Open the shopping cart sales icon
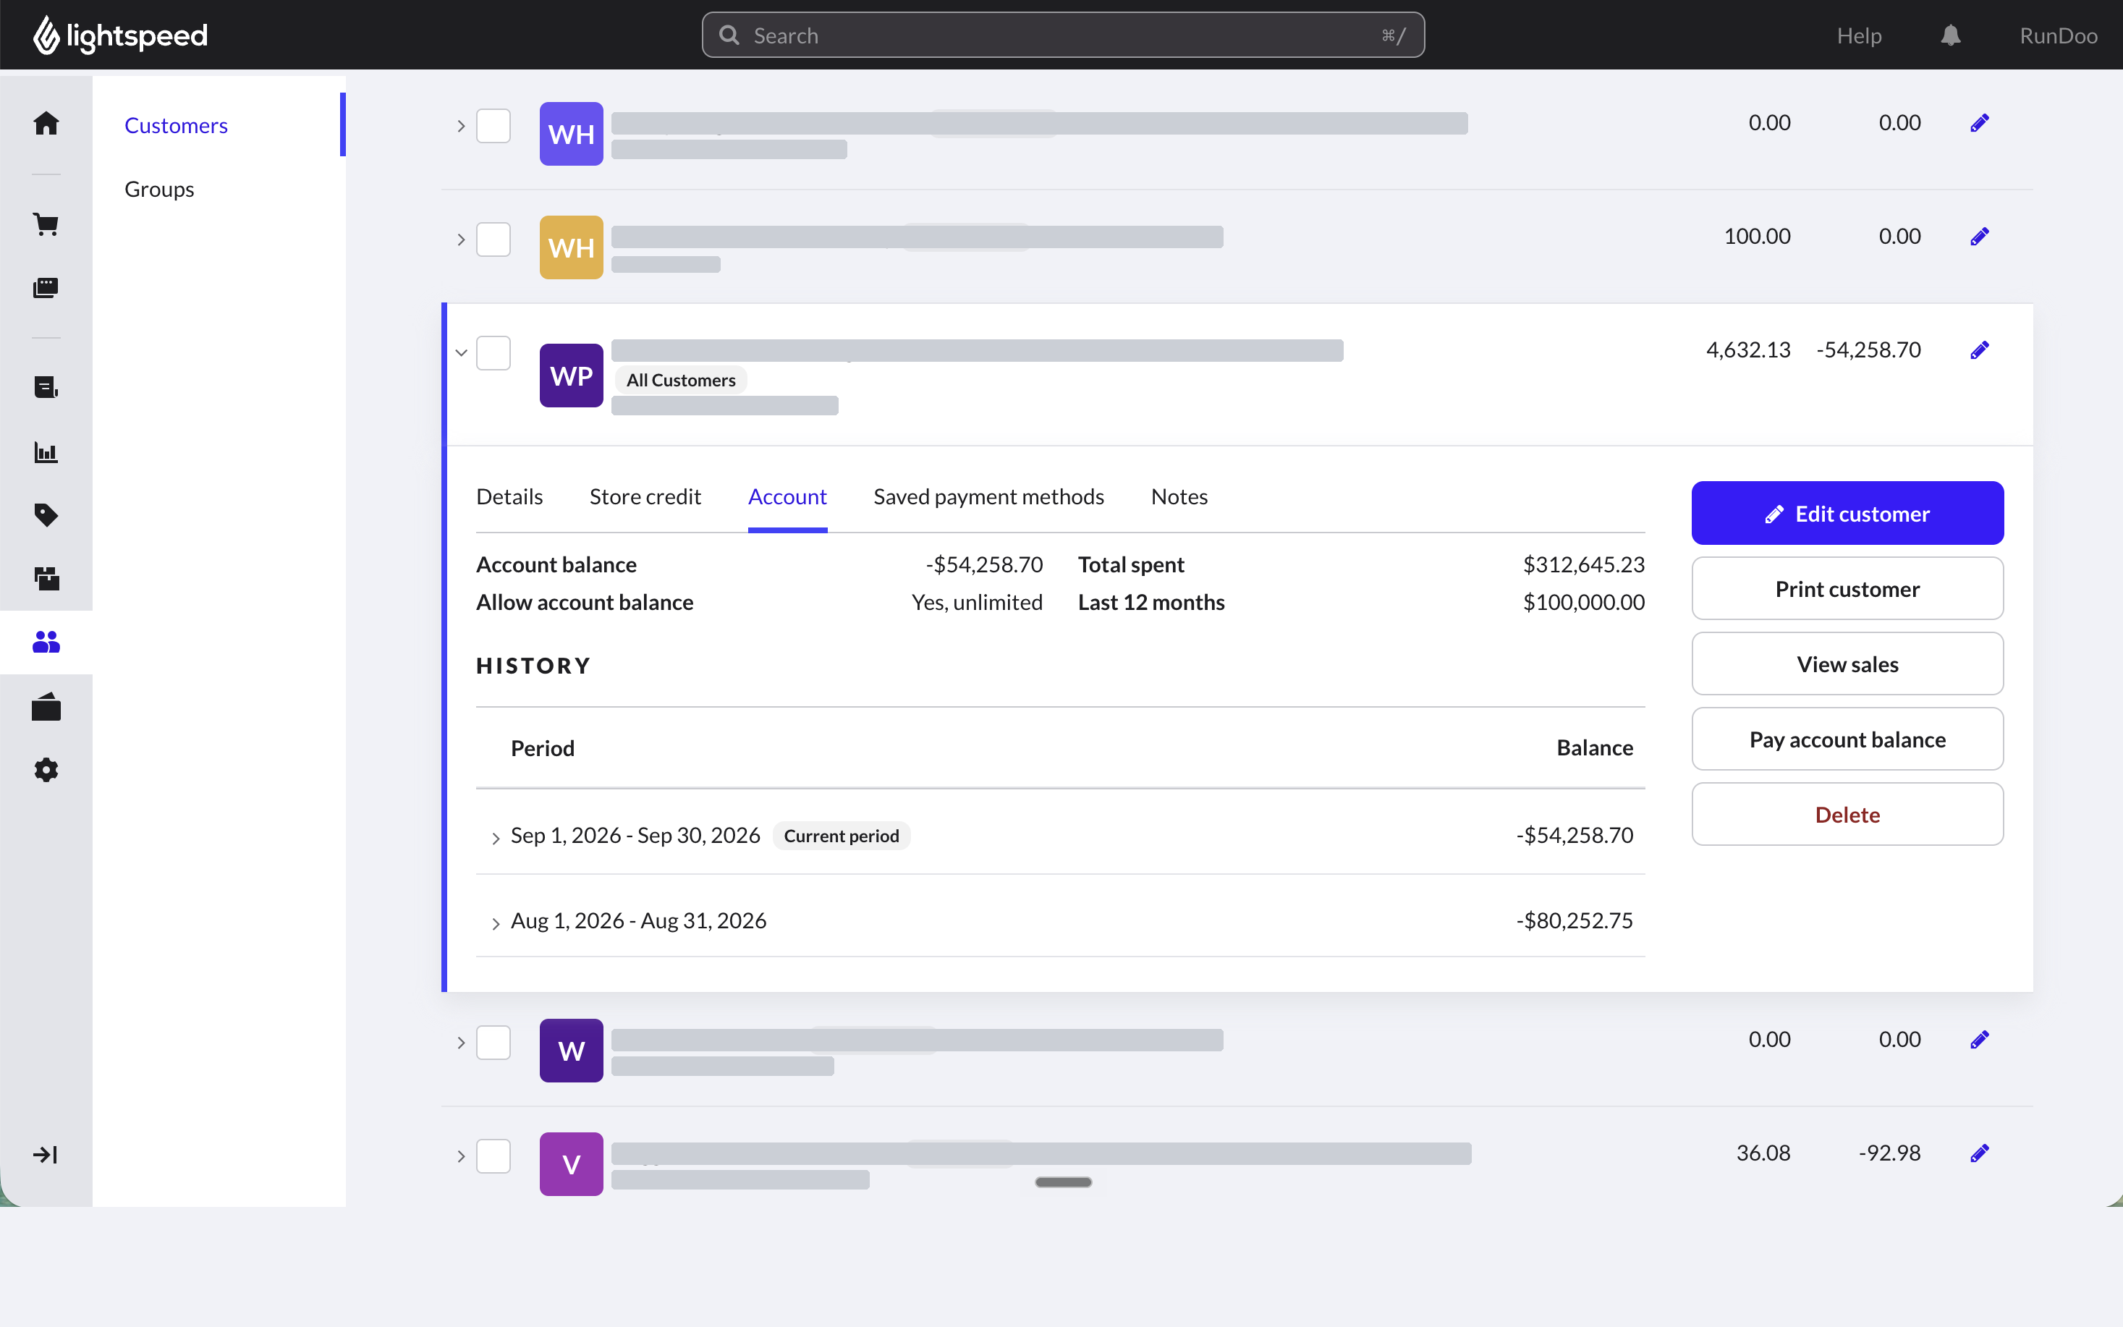 coord(46,224)
